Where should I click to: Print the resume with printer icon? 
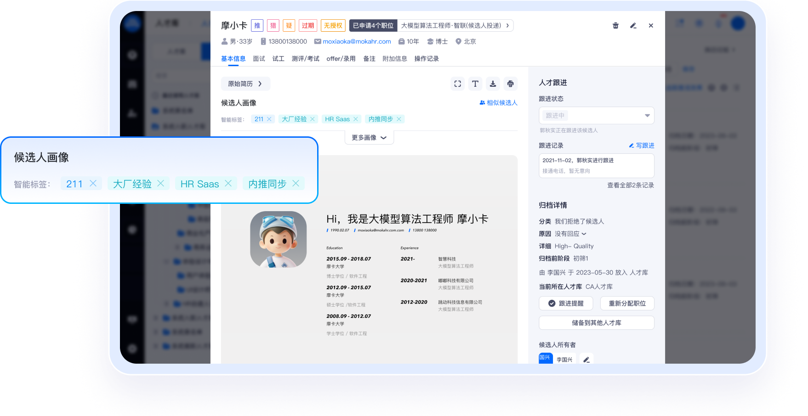tap(510, 84)
